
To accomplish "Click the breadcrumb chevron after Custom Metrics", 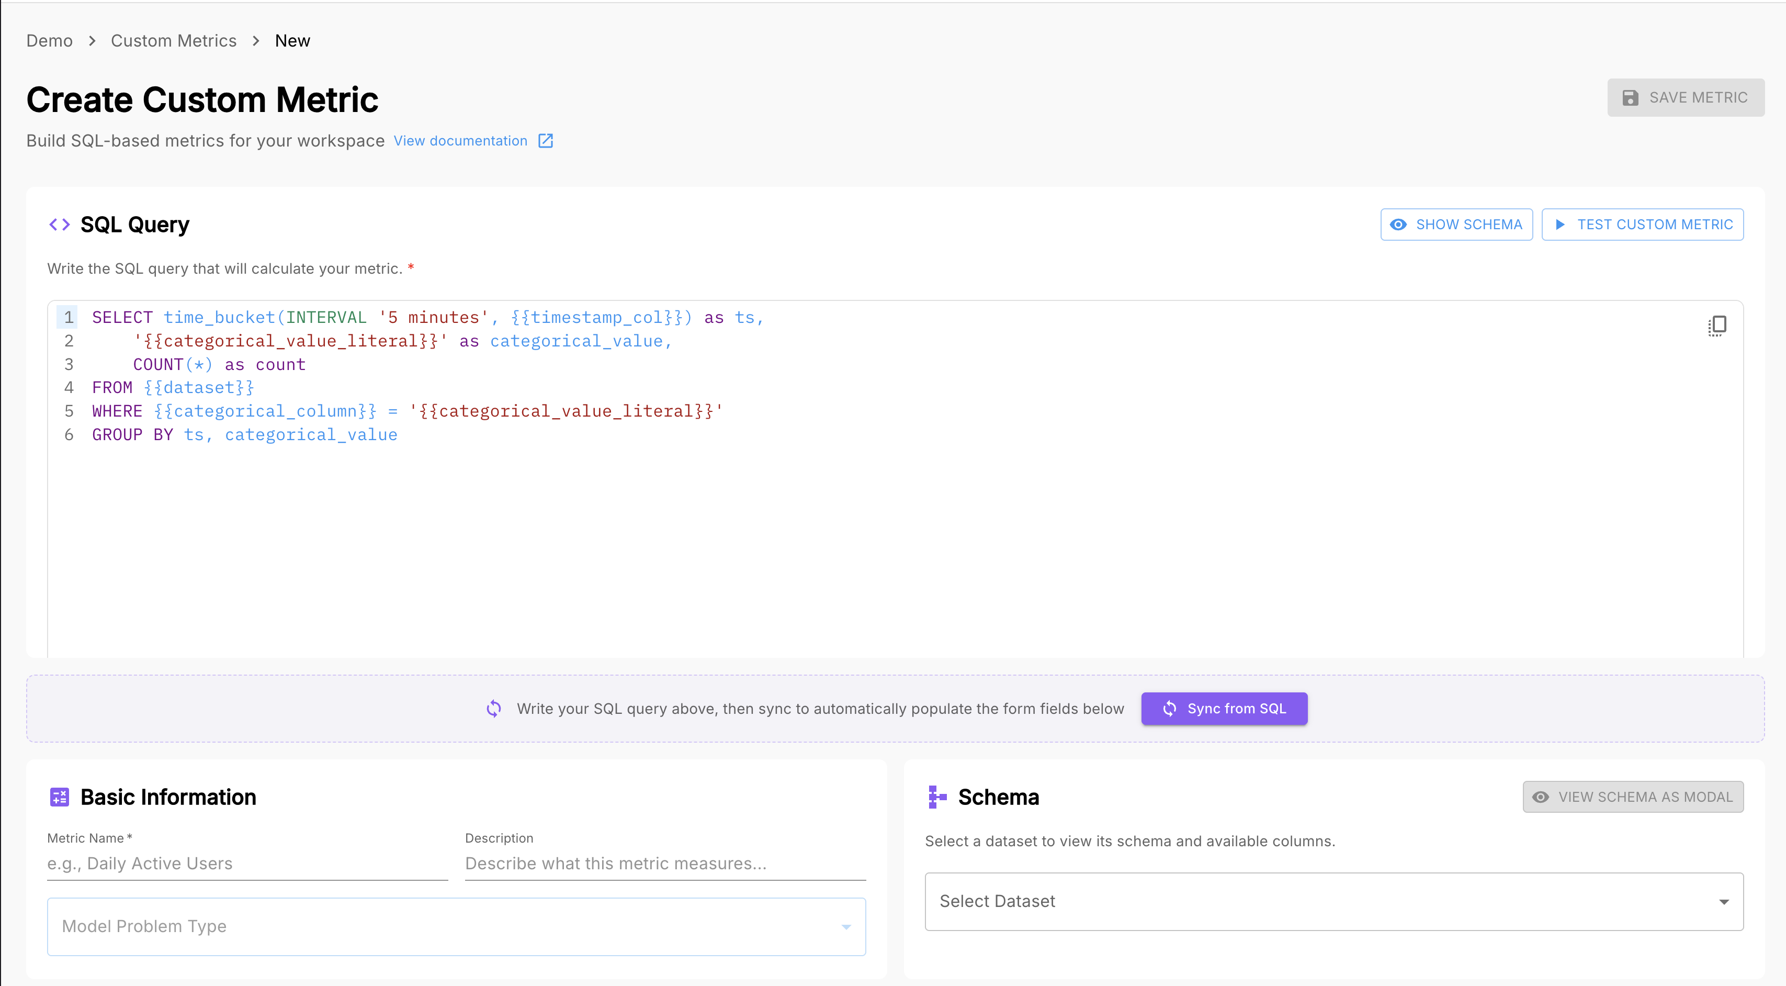I will click(256, 41).
